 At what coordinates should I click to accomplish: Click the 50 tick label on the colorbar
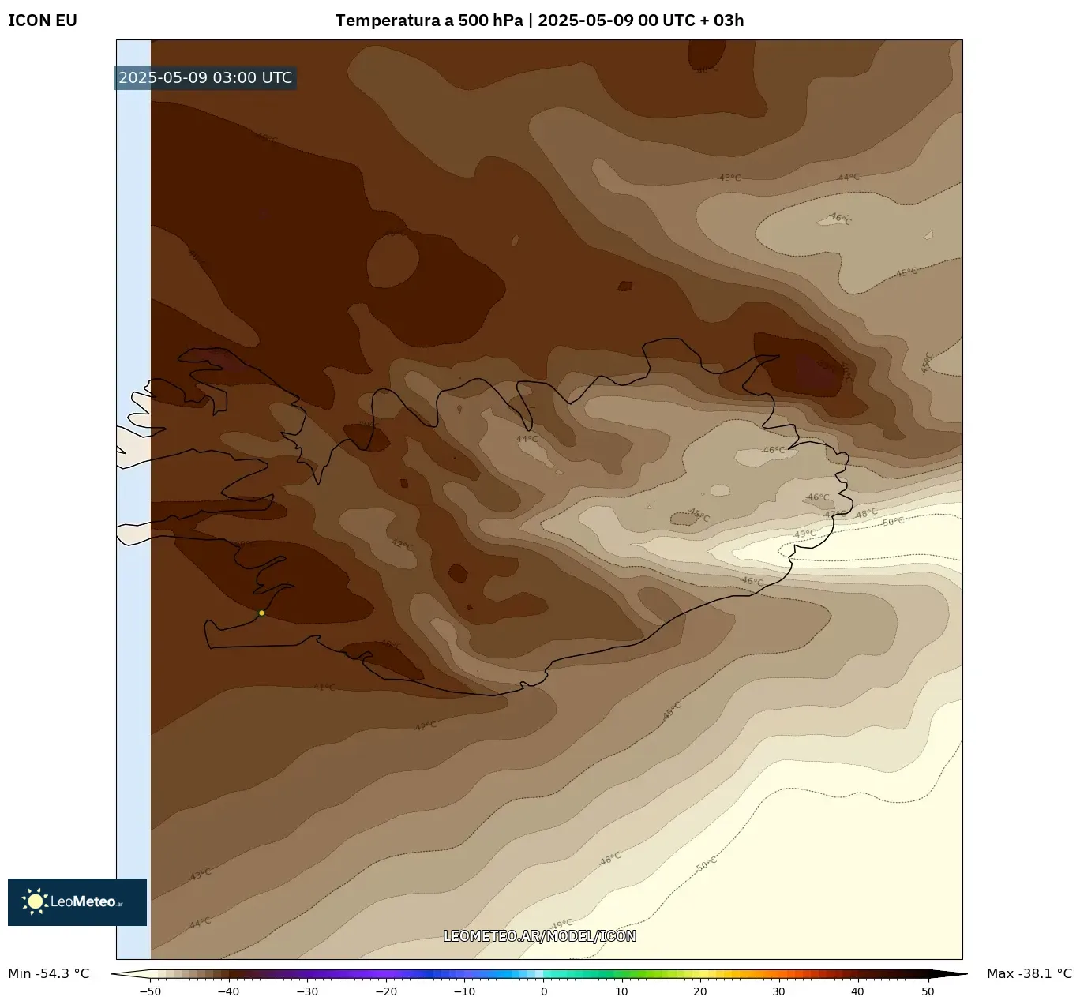[928, 991]
